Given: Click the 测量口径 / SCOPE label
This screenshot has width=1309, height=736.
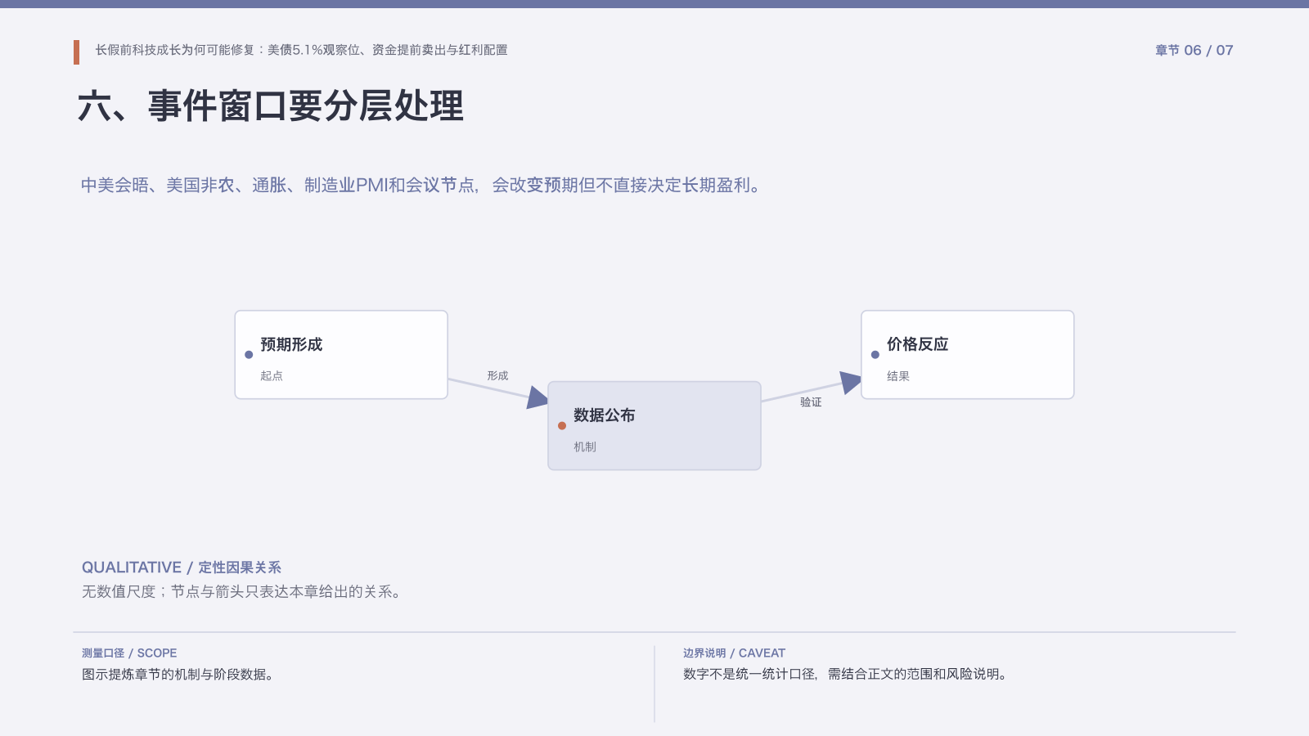Looking at the screenshot, I should (129, 653).
